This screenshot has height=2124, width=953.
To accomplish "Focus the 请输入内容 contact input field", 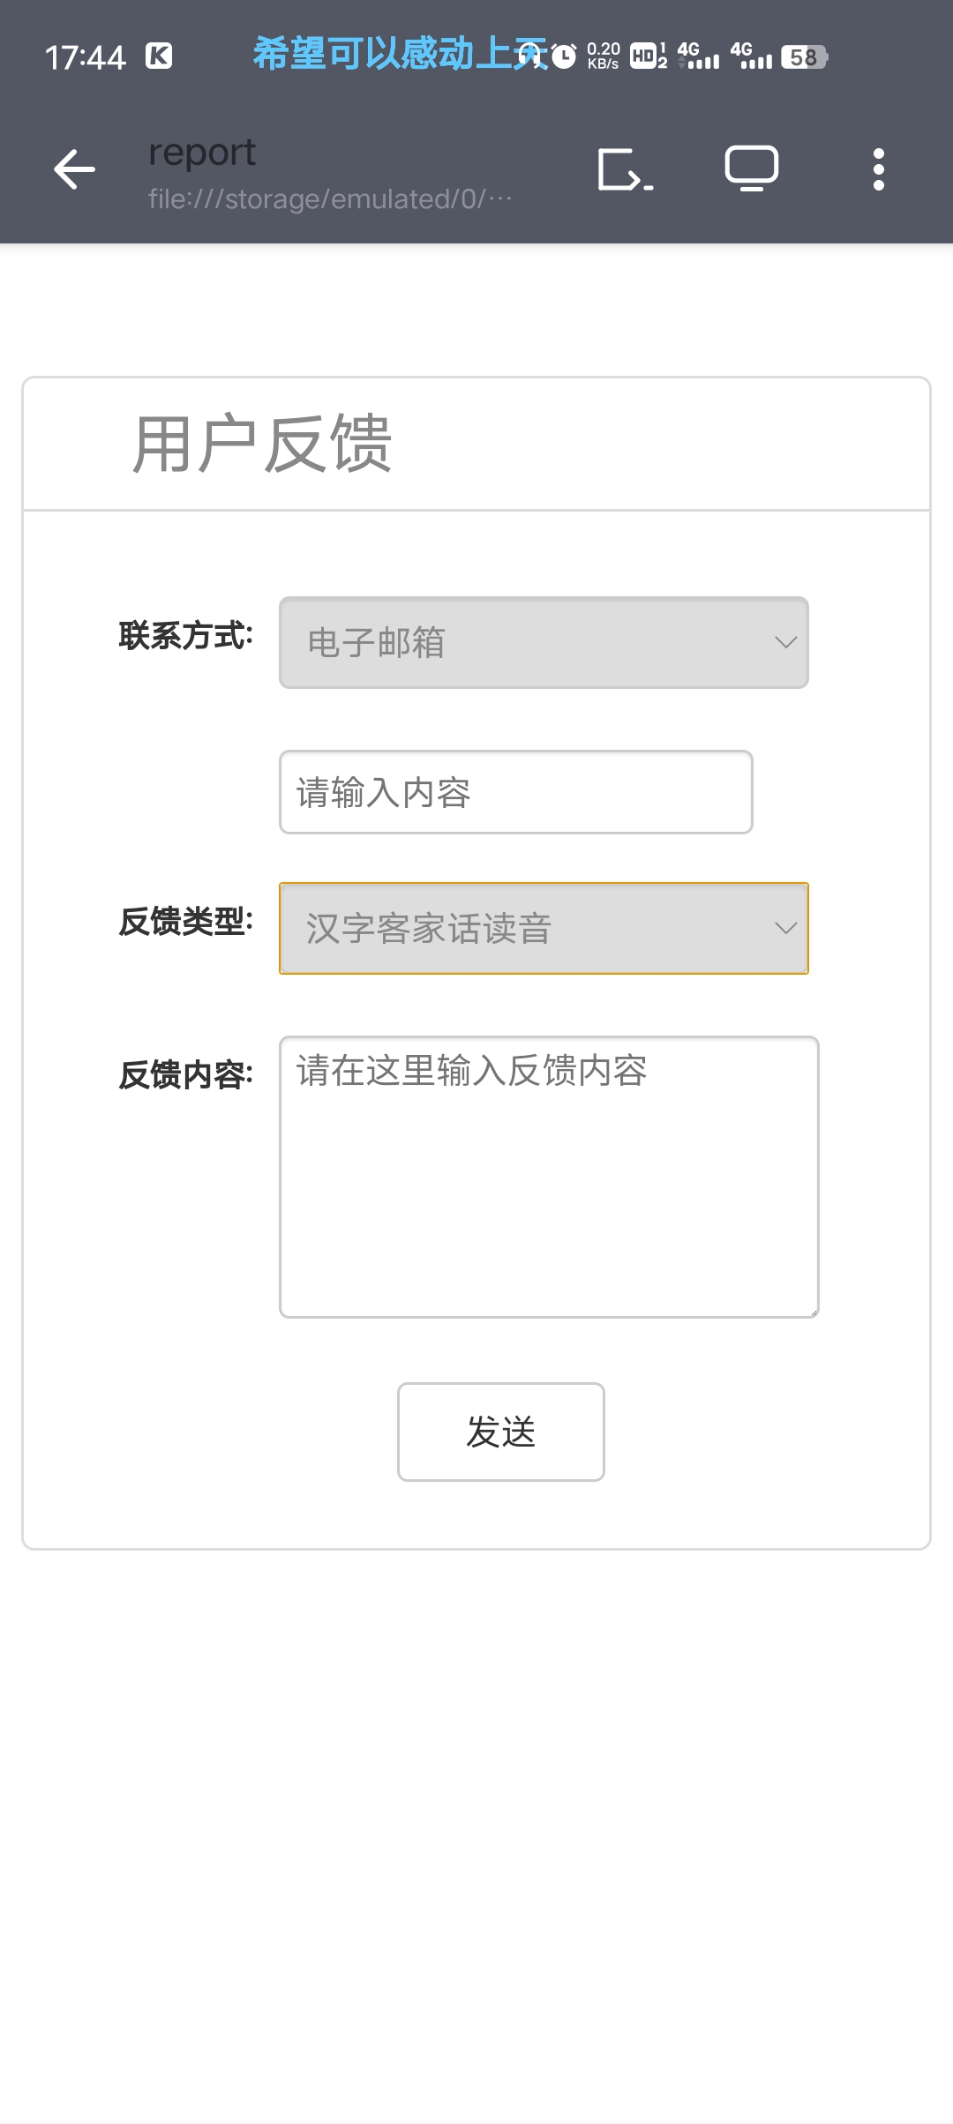I will pyautogui.click(x=515, y=792).
